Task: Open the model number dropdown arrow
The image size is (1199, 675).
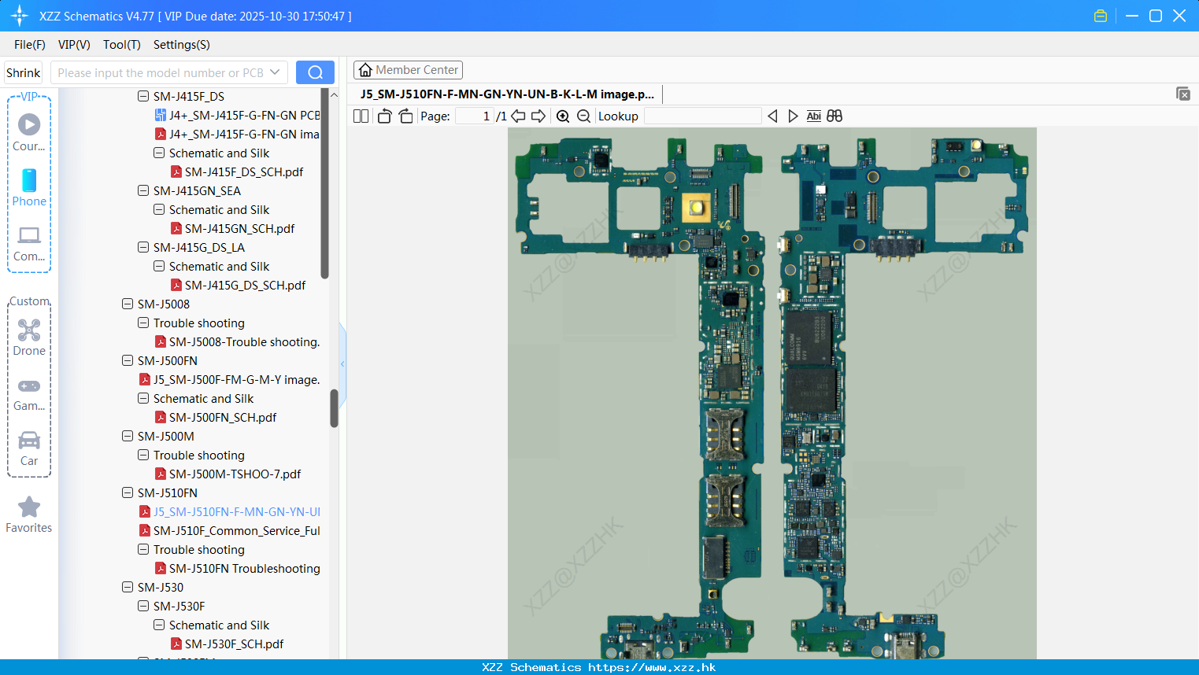Action: tap(275, 72)
